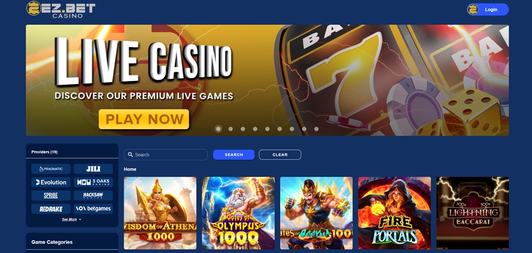Click the search magnifier icon
This screenshot has height=253, width=532.
tap(130, 155)
